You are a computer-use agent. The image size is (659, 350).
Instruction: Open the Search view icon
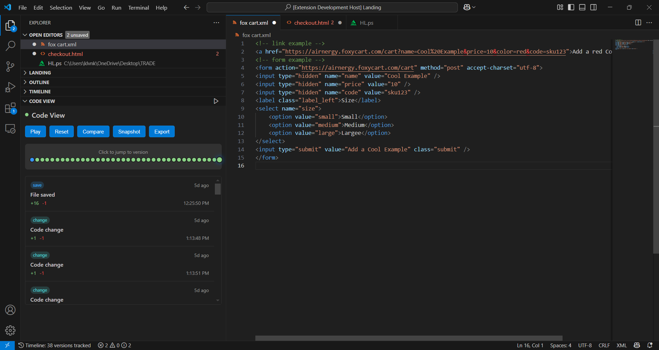tap(10, 46)
